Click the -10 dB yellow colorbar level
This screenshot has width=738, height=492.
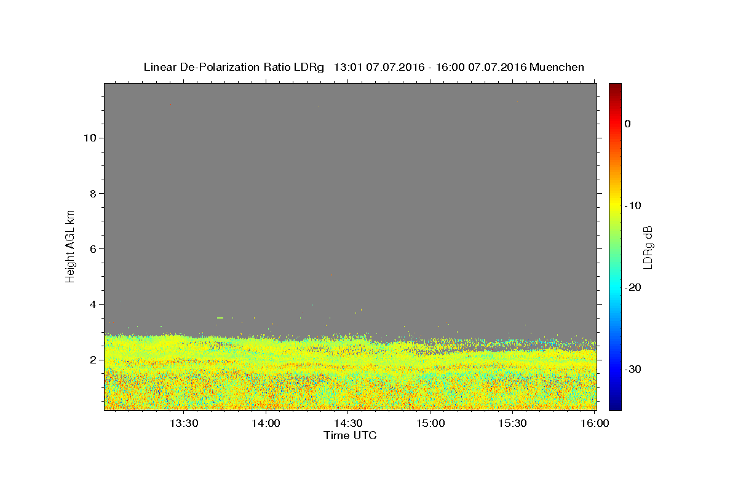tap(615, 205)
